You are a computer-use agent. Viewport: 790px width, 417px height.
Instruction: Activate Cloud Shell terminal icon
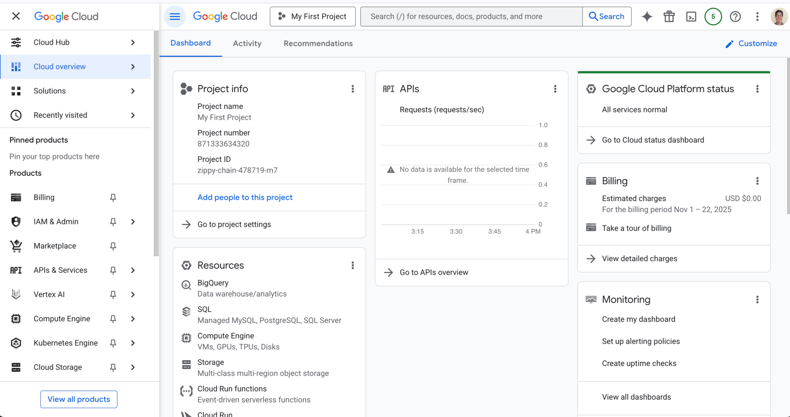691,16
